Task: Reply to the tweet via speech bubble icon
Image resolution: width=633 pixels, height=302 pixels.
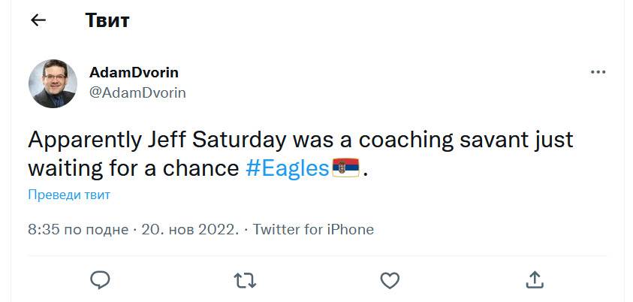Action: point(100,280)
